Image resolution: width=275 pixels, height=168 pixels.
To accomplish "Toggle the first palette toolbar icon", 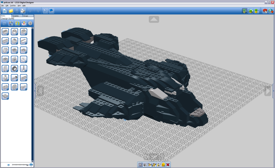I will coord(5,23).
